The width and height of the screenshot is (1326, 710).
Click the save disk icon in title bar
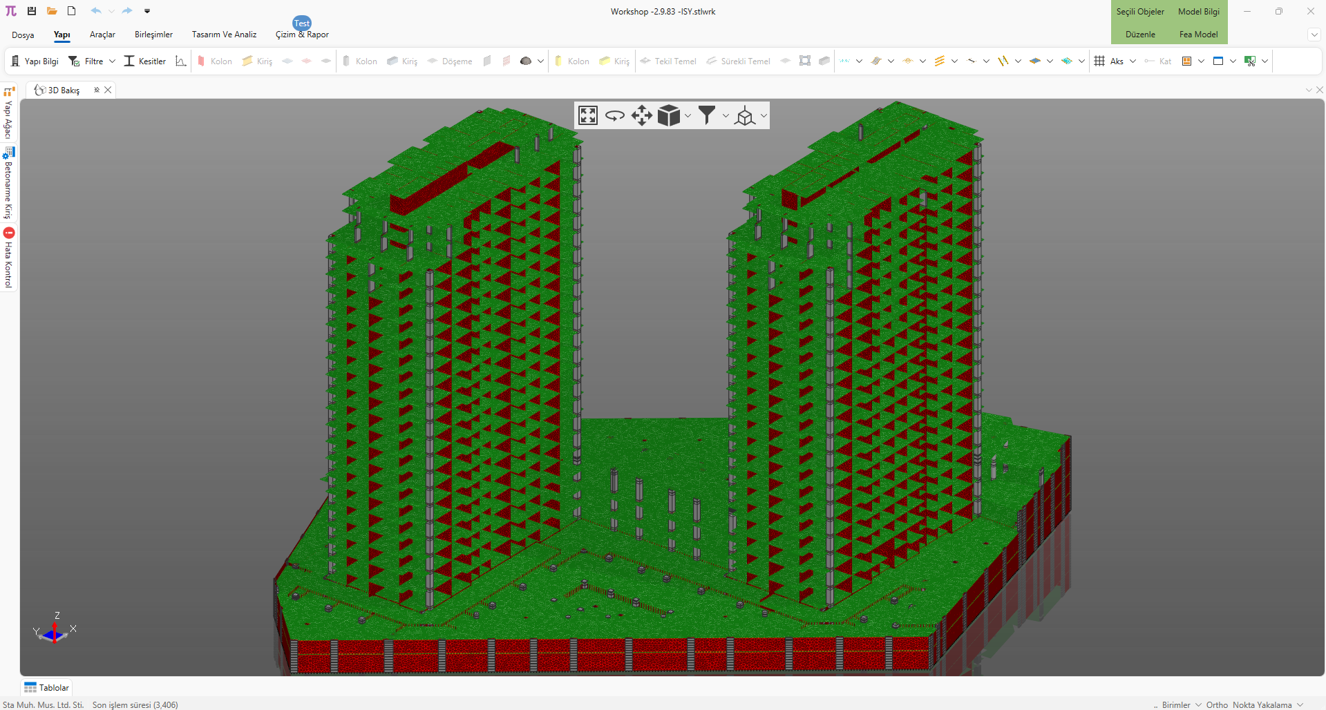(32, 11)
